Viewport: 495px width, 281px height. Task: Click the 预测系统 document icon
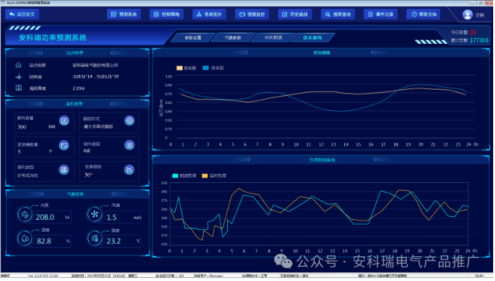pyautogui.click(x=114, y=14)
